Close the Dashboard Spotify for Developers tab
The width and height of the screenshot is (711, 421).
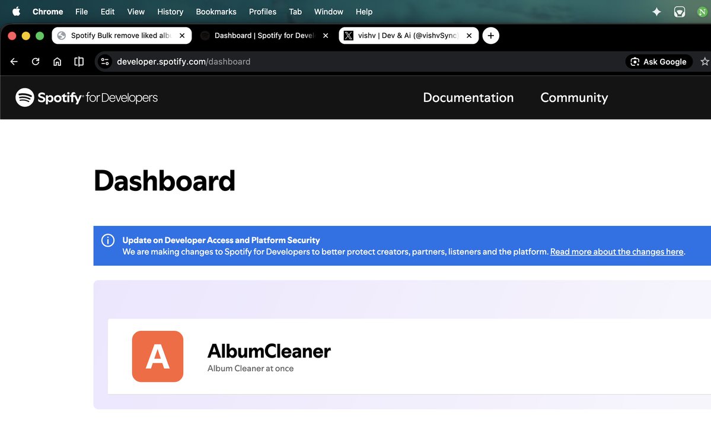click(325, 36)
